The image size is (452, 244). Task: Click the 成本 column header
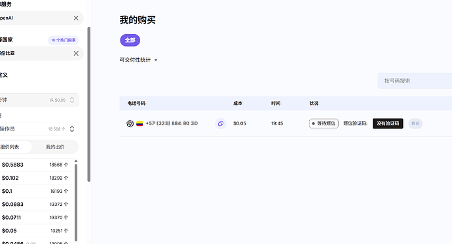click(x=238, y=104)
